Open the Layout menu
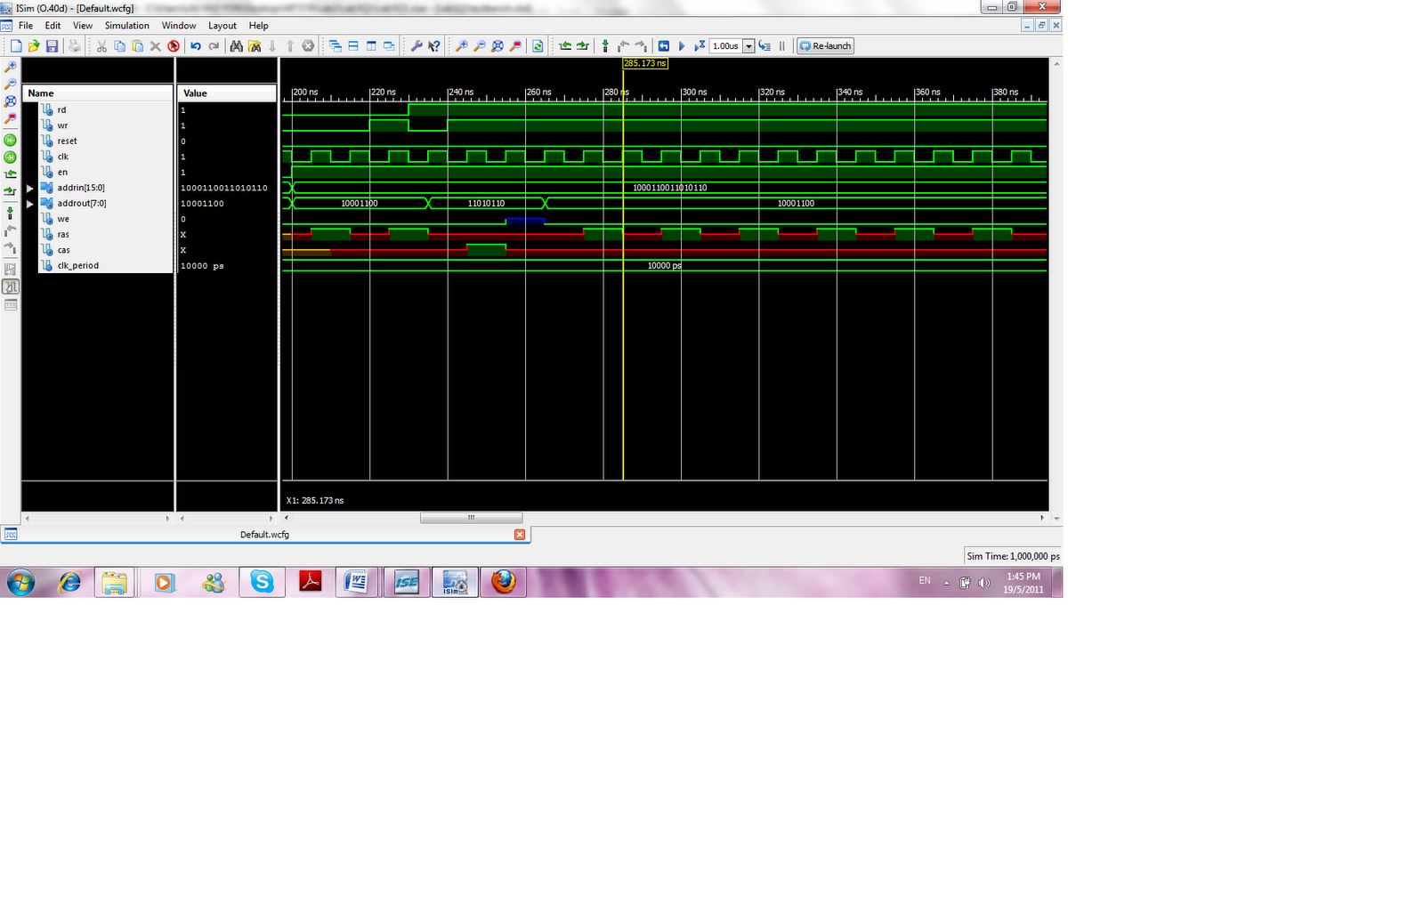Viewport: 1424px width, 912px height. (222, 26)
